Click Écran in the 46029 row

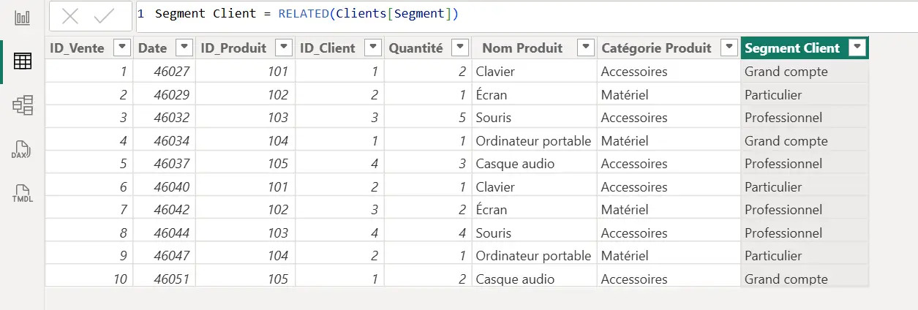(x=492, y=95)
